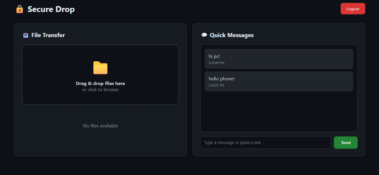The width and height of the screenshot is (379, 175).
Task: Click the Quick Messages speech bubble icon
Action: tap(204, 35)
